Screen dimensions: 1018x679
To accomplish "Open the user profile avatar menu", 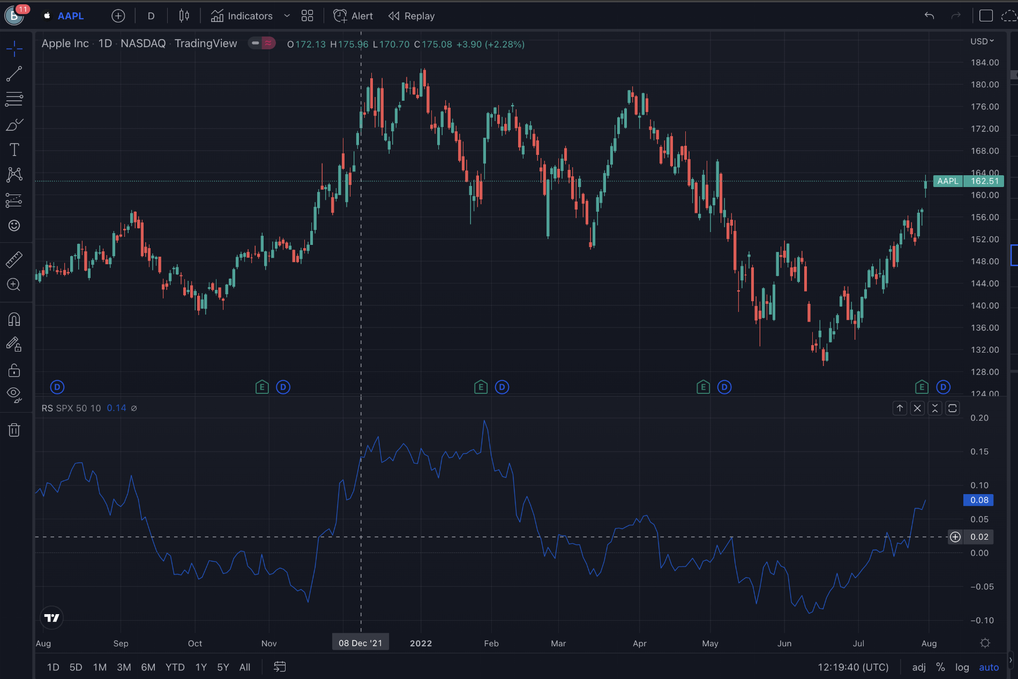I will tap(14, 16).
